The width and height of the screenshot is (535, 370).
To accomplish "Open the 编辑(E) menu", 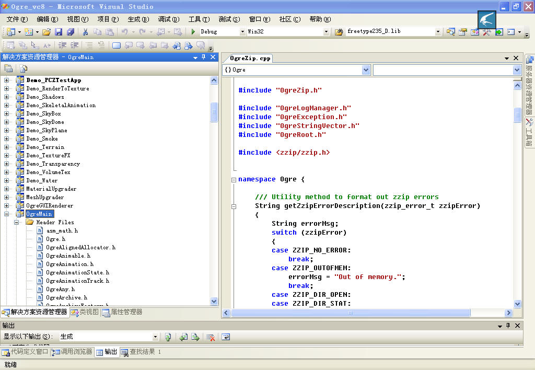I will click(x=48, y=19).
